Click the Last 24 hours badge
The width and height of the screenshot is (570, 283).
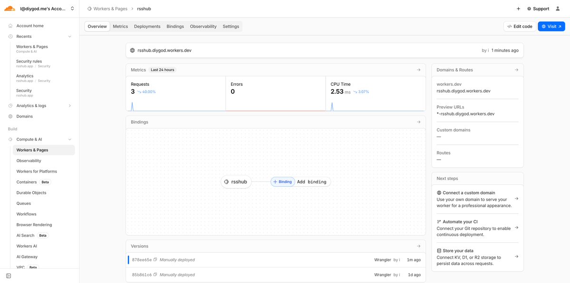(x=163, y=70)
